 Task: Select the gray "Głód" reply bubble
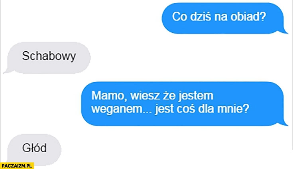point(33,149)
